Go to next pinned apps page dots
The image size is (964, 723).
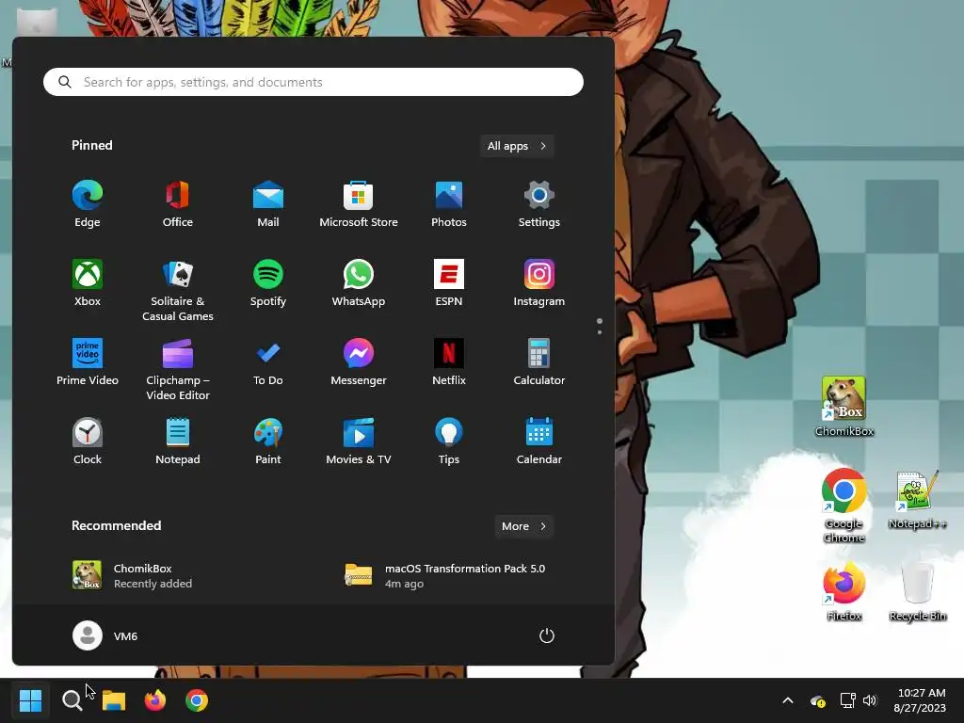click(x=600, y=327)
